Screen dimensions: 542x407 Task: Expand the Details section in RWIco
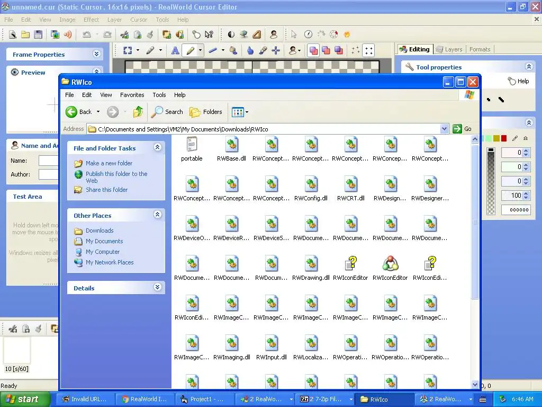click(x=157, y=287)
